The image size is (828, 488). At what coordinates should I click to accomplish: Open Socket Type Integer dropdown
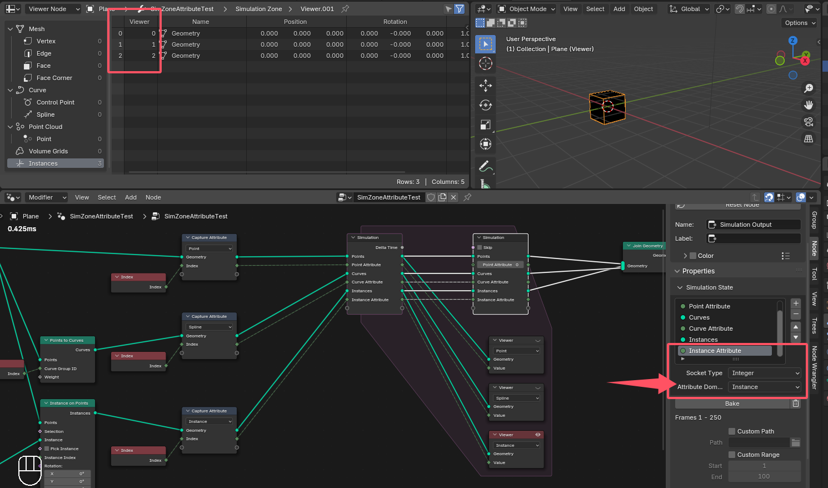click(765, 373)
